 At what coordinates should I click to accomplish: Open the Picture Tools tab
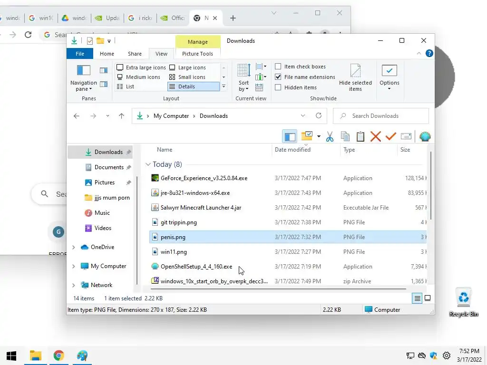coord(197,54)
